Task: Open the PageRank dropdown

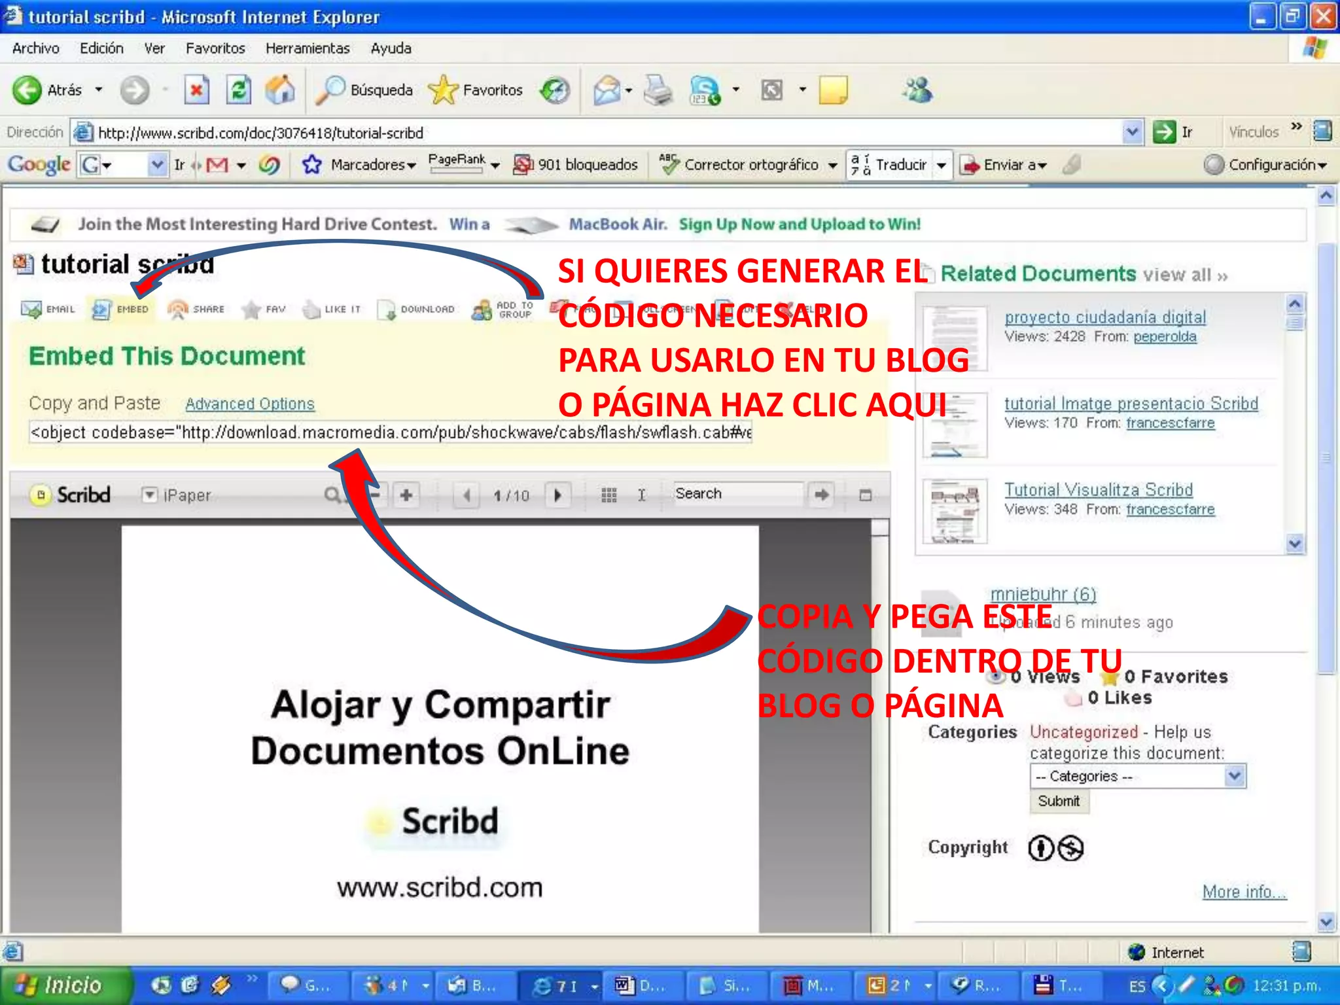Action: [495, 166]
